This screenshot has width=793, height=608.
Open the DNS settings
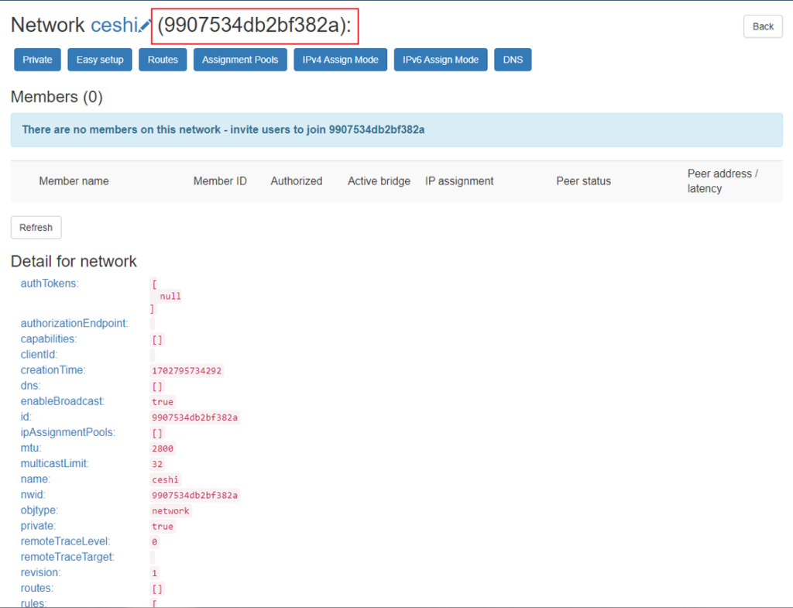pyautogui.click(x=513, y=60)
